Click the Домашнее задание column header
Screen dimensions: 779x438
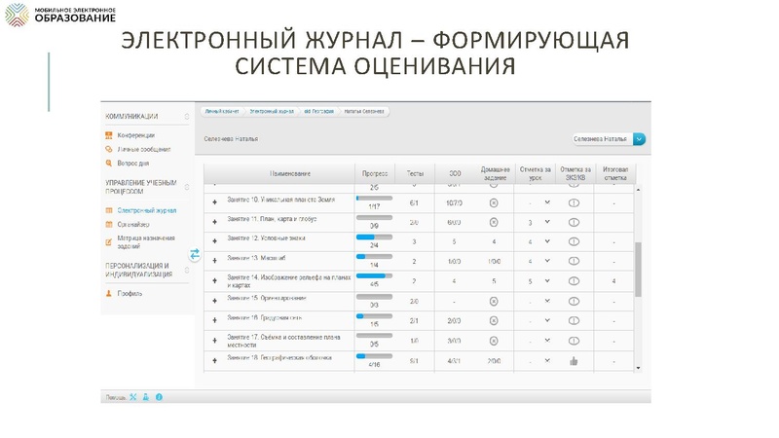pyautogui.click(x=495, y=174)
